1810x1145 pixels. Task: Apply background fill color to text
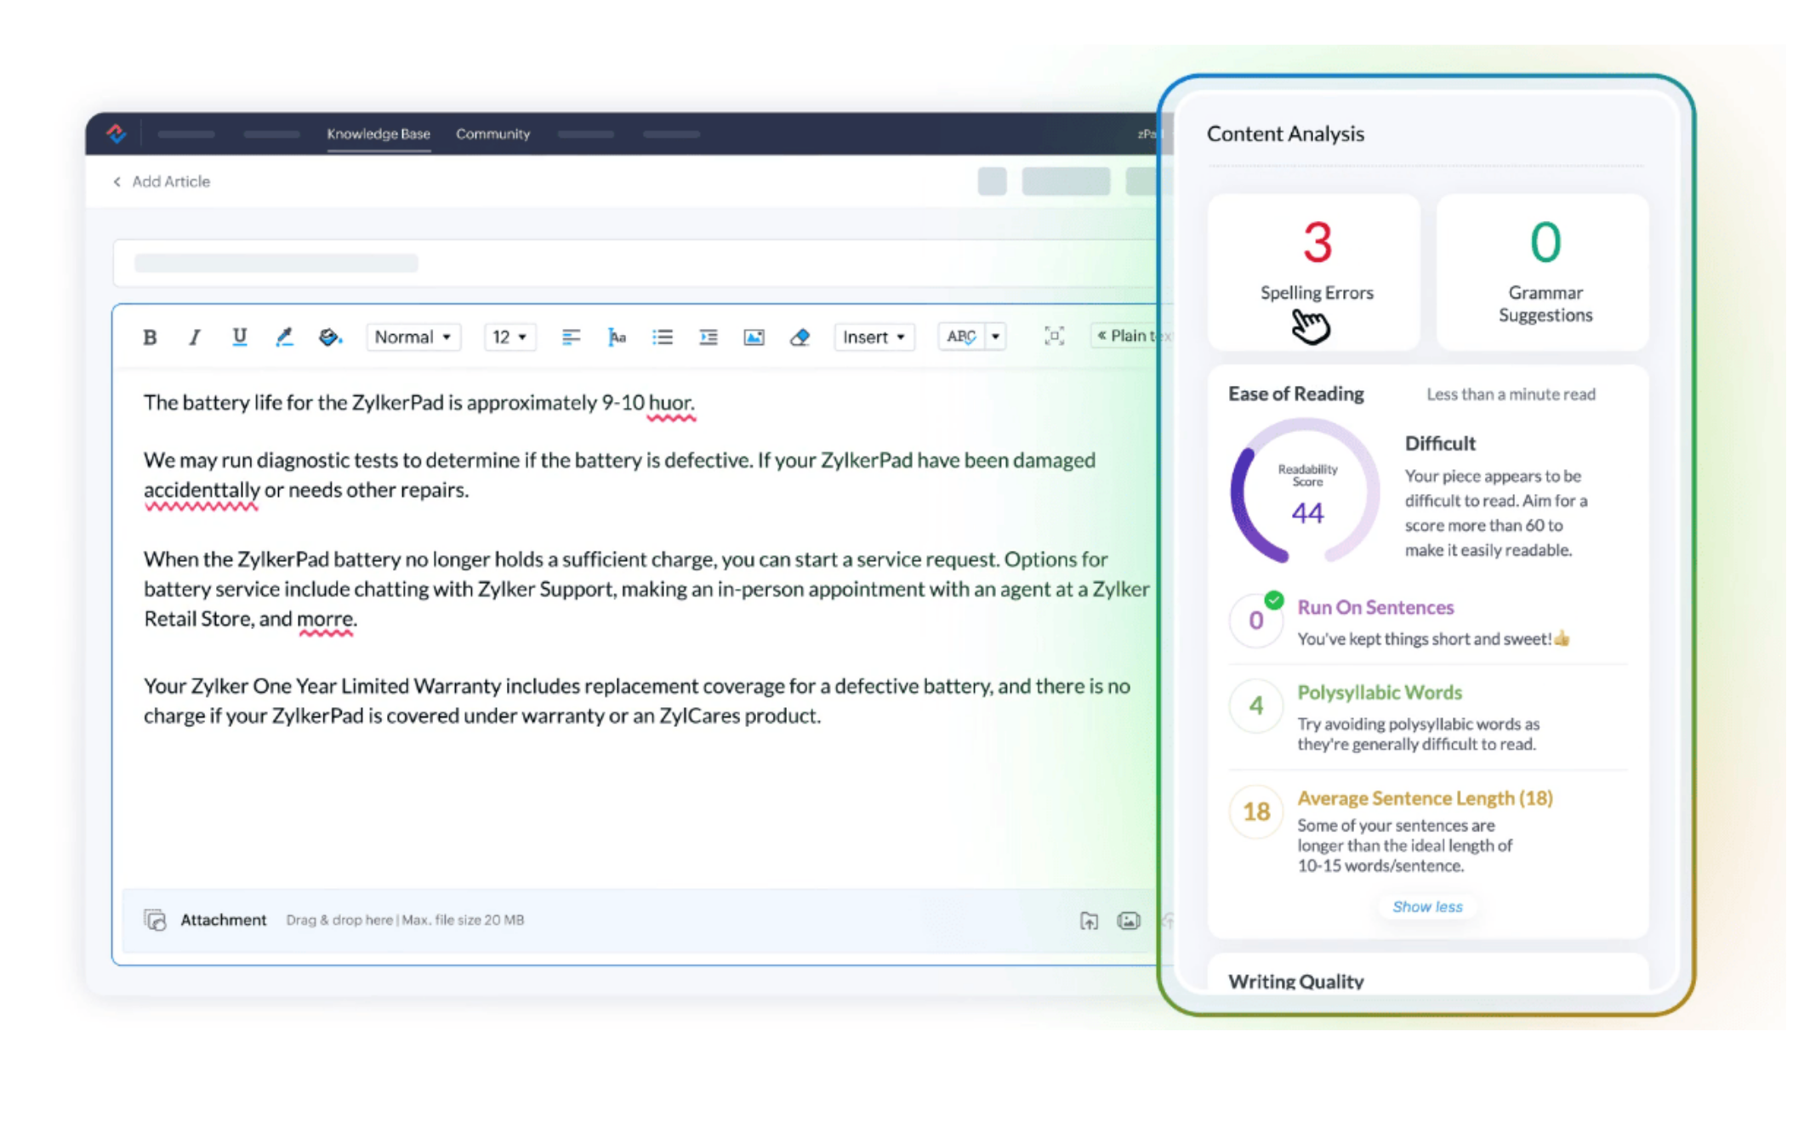point(330,337)
